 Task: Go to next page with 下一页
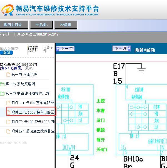tap(121, 48)
